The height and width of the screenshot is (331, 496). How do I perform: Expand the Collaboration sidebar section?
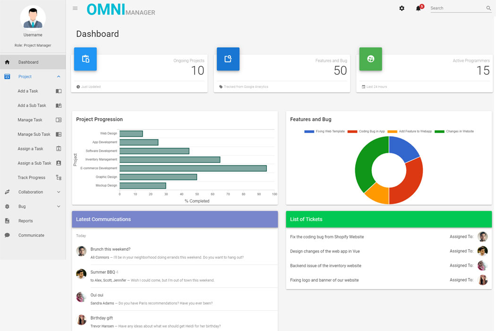[x=59, y=192]
